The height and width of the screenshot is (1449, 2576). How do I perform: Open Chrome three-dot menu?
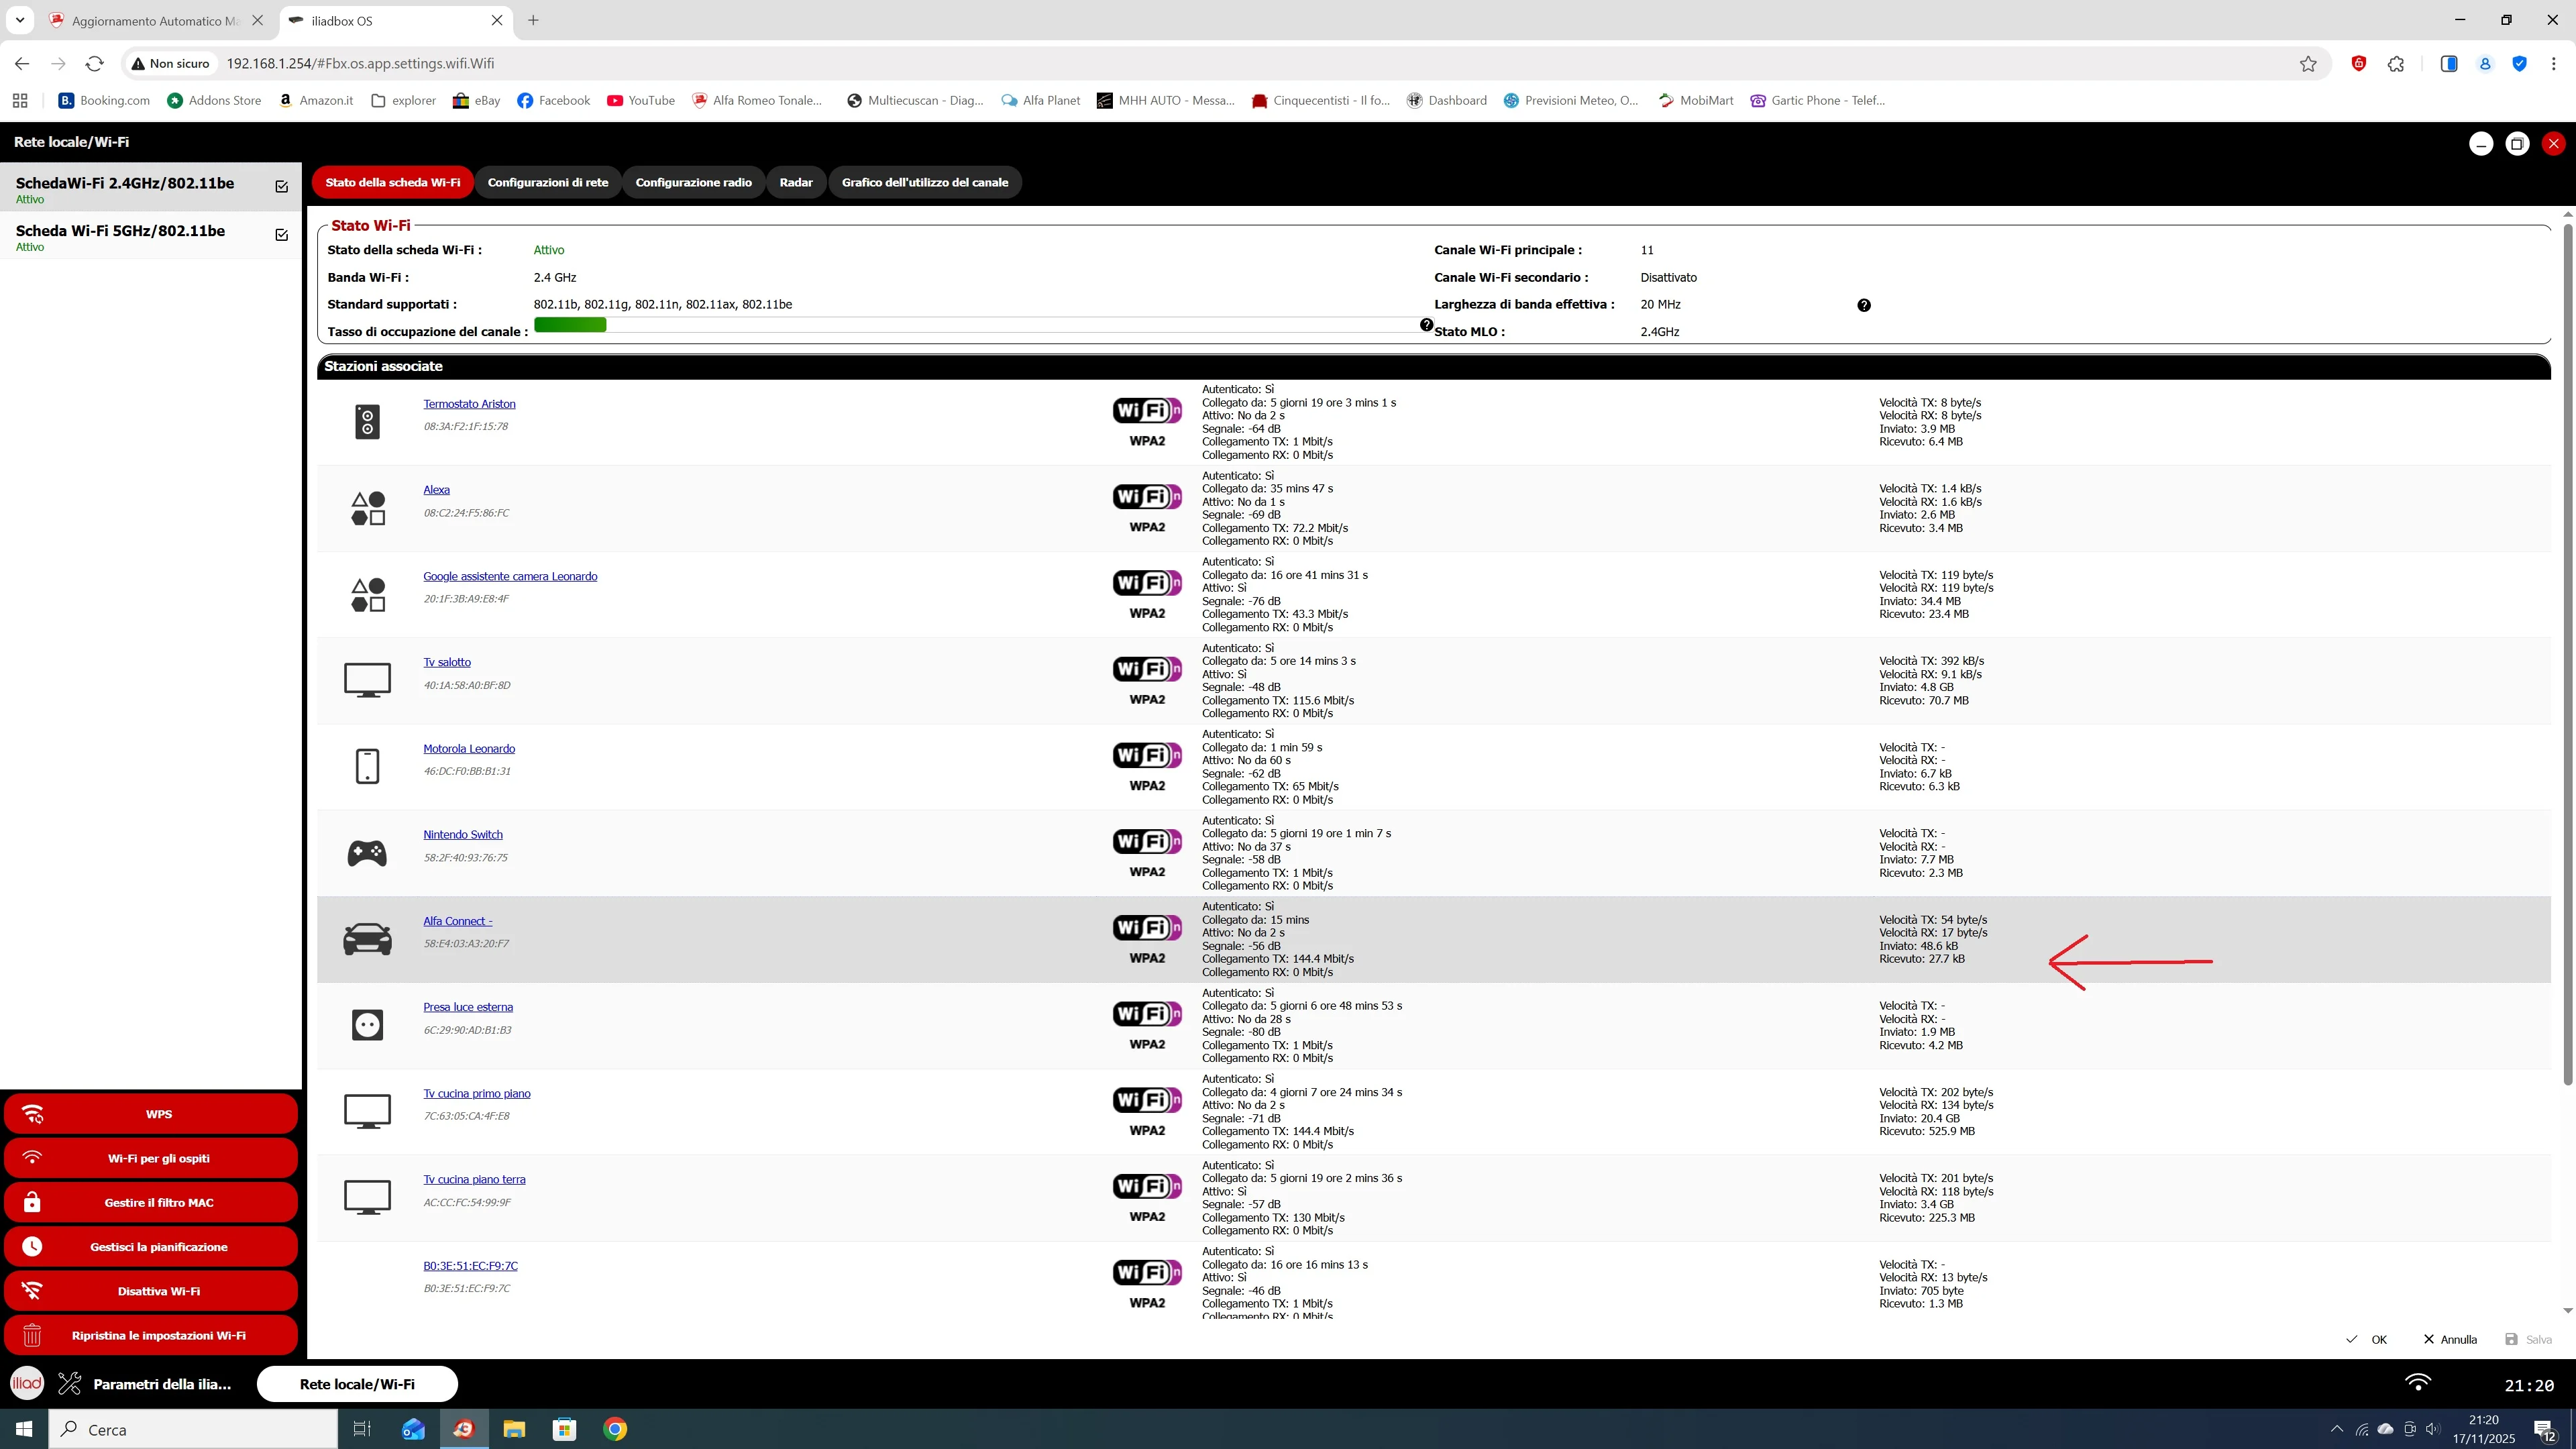pyautogui.click(x=2553, y=64)
